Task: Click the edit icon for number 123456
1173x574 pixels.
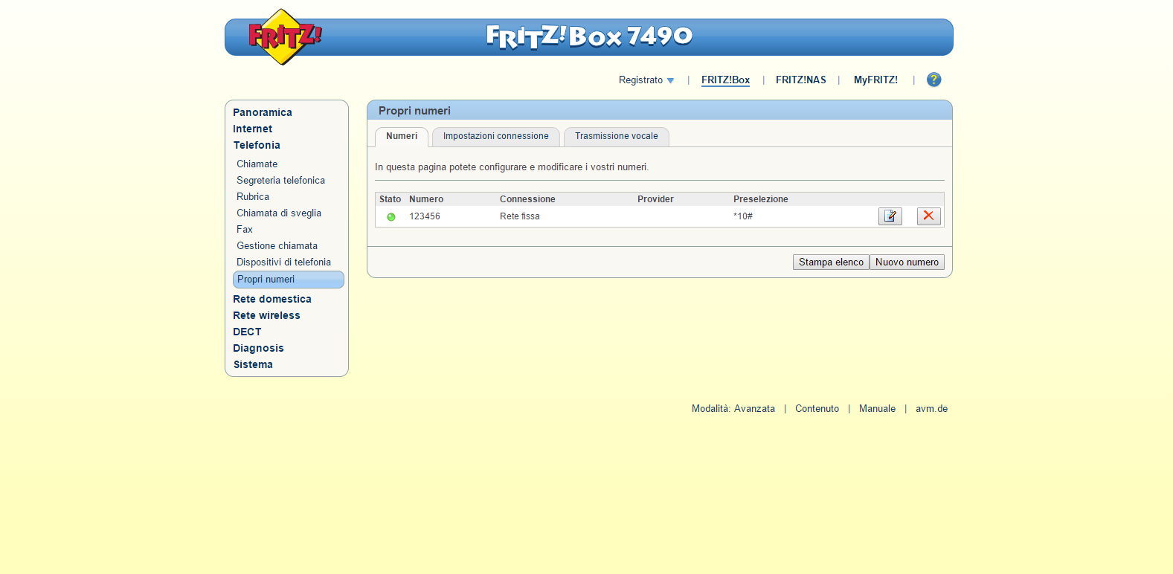Action: [x=890, y=216]
